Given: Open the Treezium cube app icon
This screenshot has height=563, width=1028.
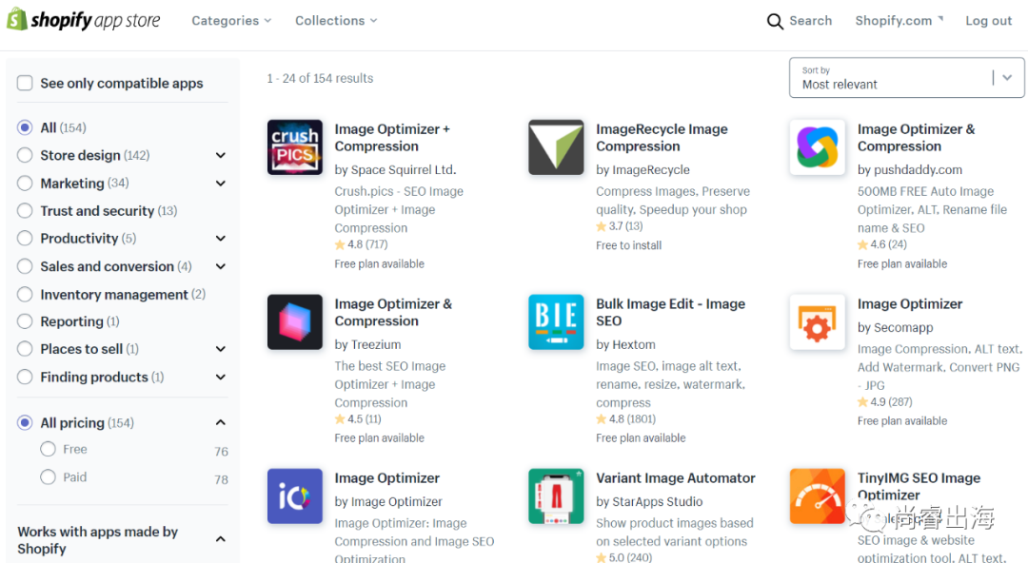Looking at the screenshot, I should (294, 321).
